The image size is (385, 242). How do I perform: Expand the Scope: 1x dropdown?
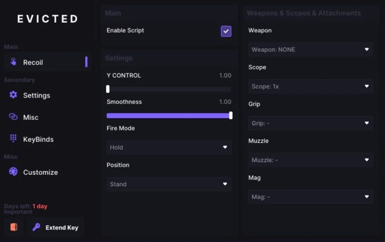[x=311, y=87]
